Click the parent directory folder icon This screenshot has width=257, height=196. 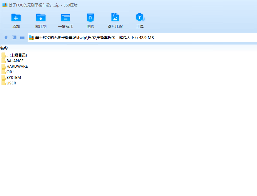point(3,55)
